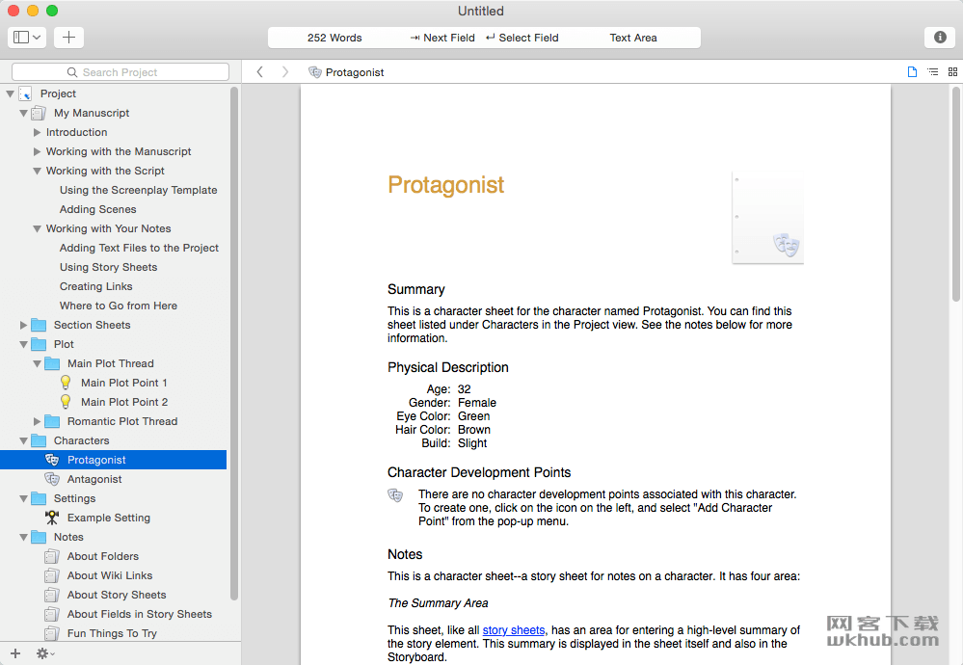
Task: Click the About Wiki Links note icon
Action: (x=52, y=575)
